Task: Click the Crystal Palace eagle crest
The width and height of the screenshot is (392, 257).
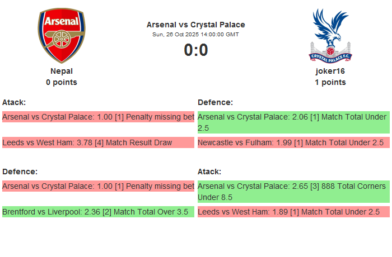Action: [330, 35]
